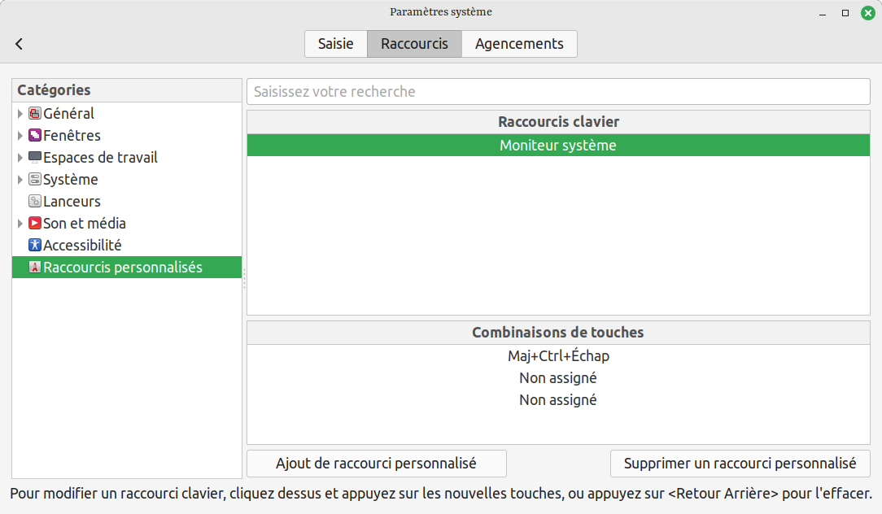Click the Espaces de travail monitor icon
This screenshot has width=882, height=514.
(35, 158)
